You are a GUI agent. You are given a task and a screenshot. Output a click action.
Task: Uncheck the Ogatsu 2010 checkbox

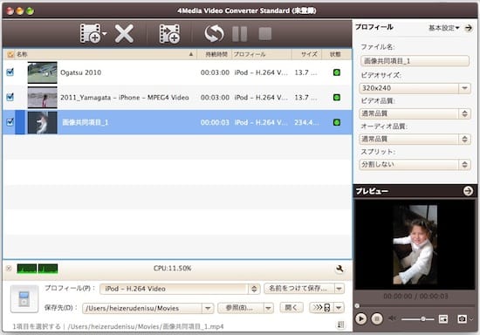10,72
